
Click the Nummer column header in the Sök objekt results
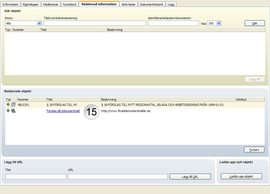26,30
